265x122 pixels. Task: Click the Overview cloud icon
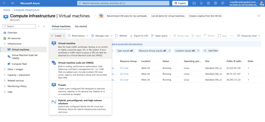point(5,33)
